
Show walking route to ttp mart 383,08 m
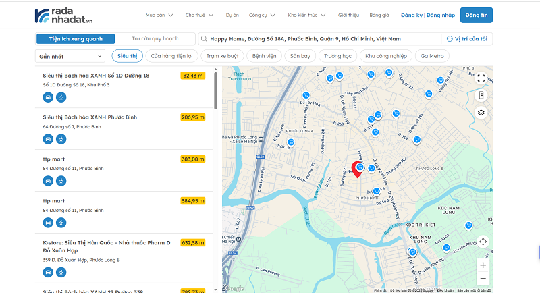coord(61,181)
